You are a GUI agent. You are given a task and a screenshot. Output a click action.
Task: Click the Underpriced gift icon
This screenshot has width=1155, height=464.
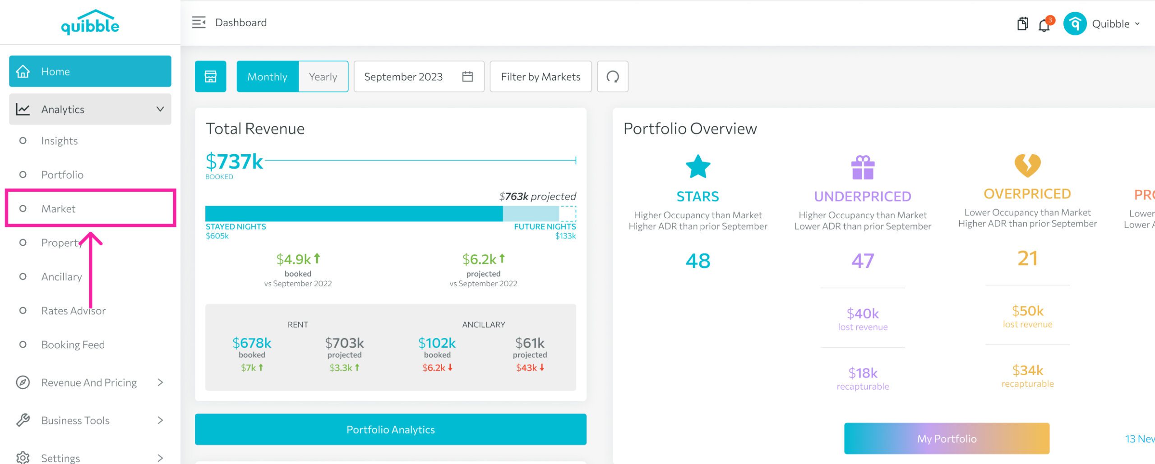tap(863, 167)
